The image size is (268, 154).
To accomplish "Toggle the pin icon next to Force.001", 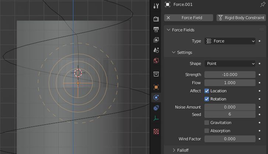I will pyautogui.click(x=262, y=4).
